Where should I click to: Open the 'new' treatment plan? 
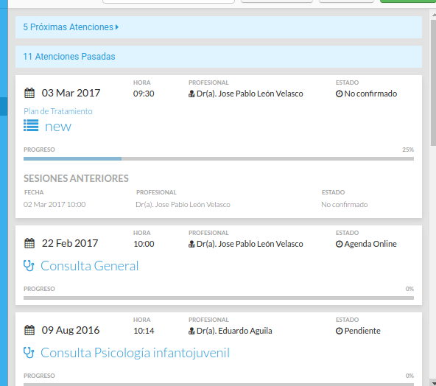[58, 127]
